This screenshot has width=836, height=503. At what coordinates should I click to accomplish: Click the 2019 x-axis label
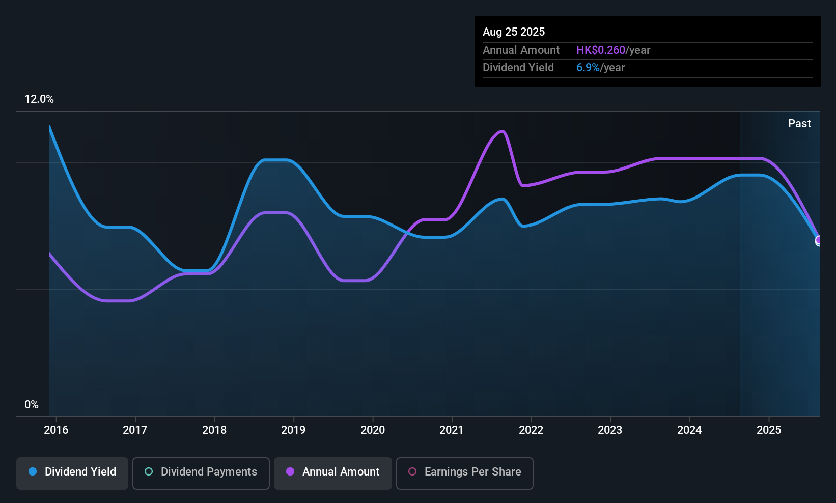pos(293,430)
